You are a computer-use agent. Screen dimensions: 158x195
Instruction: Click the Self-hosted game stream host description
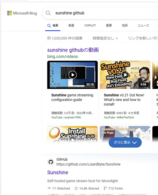(83, 181)
